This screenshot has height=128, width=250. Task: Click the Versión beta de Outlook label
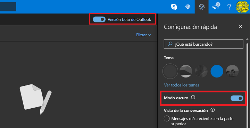click(129, 19)
